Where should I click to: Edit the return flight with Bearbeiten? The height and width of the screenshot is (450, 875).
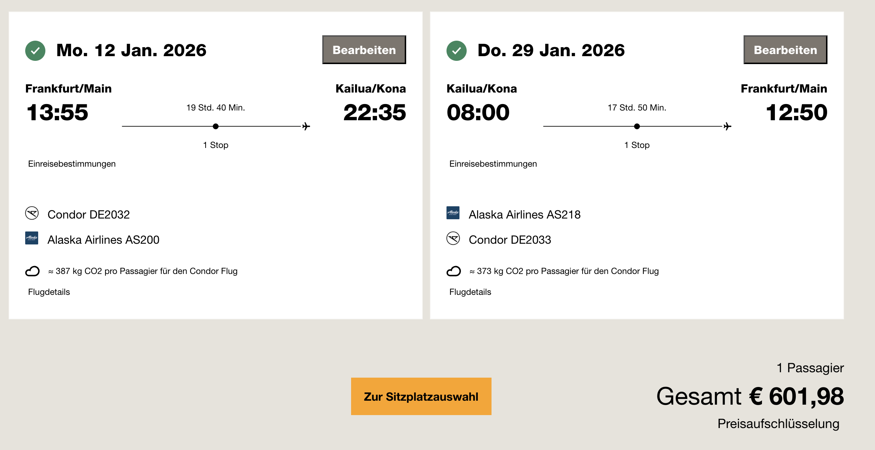pos(785,50)
